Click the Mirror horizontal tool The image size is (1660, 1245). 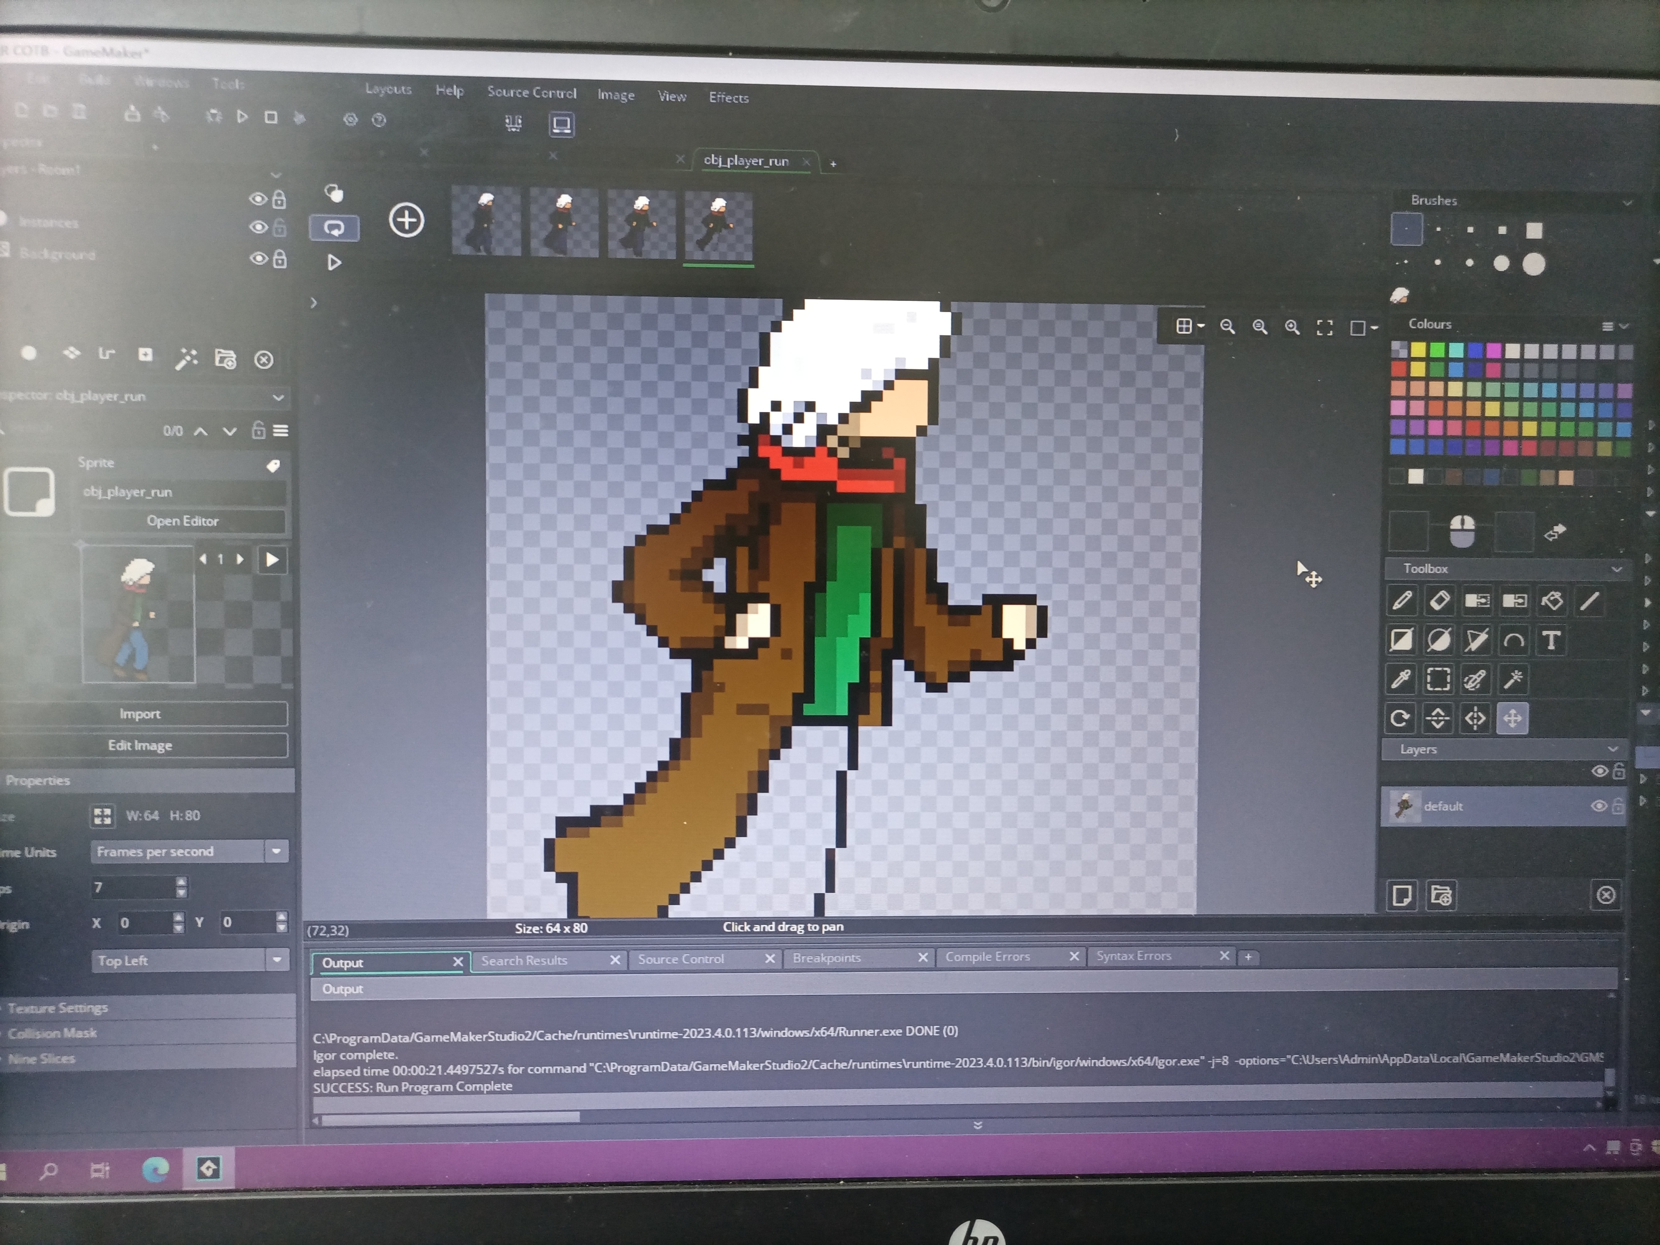pos(1474,718)
